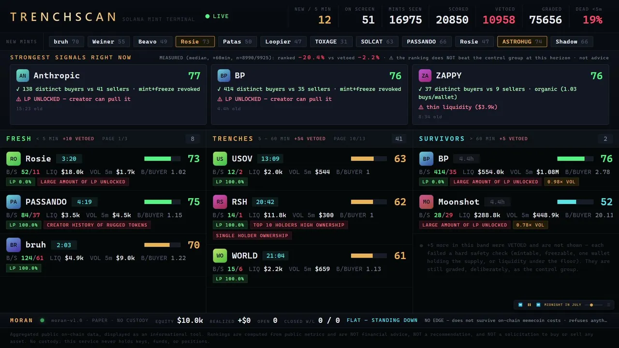Skip to next track in music player
The image size is (619, 348).
pos(538,305)
